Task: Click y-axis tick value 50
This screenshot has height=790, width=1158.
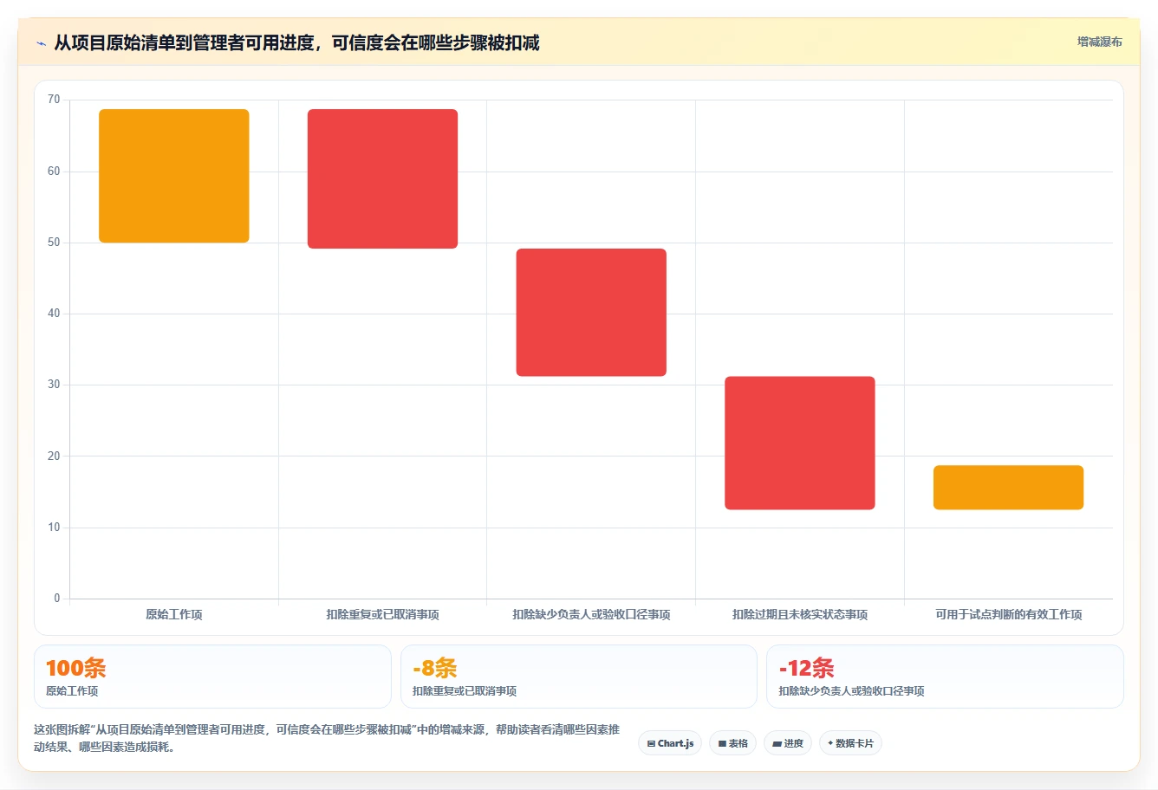Action: [54, 243]
